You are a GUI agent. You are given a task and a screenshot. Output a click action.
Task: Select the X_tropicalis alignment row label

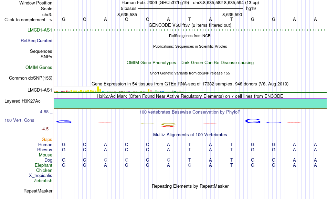click(41, 176)
